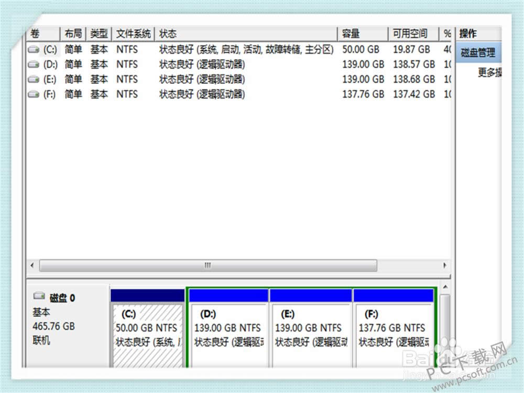
Task: Click the horizontal scrollbar left arrow
Action: tap(31, 266)
